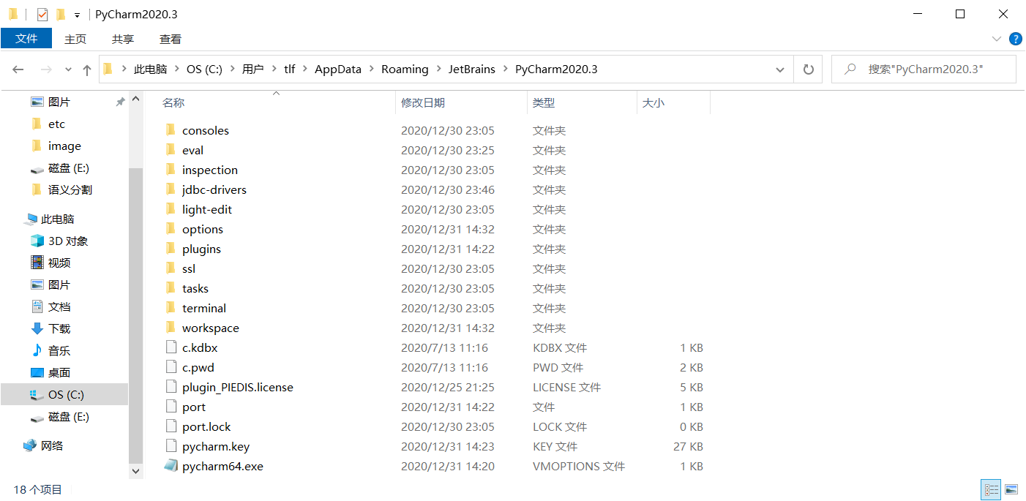Expand chevron after AppData in breadcrumb
This screenshot has width=1026, height=501.
pyautogui.click(x=372, y=69)
